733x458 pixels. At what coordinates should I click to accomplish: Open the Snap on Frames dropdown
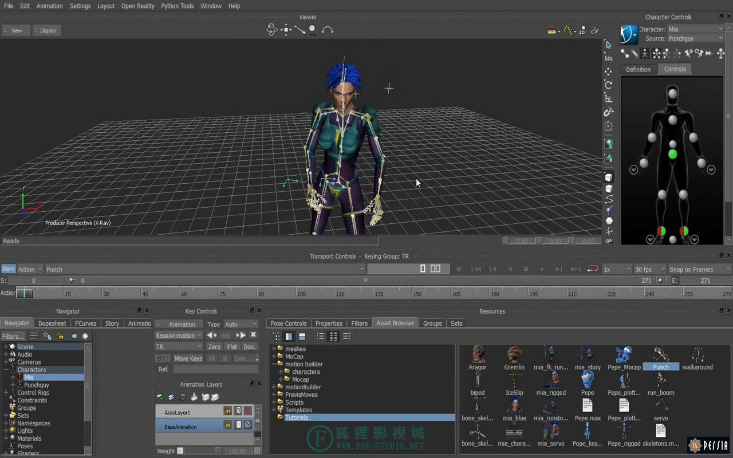tap(700, 269)
